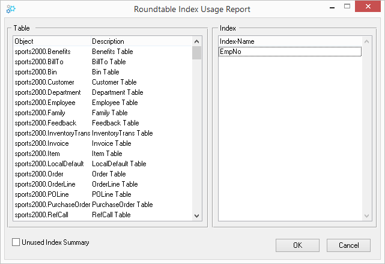
Task: Select the sports2000.OrderLine row
Action: [103, 184]
